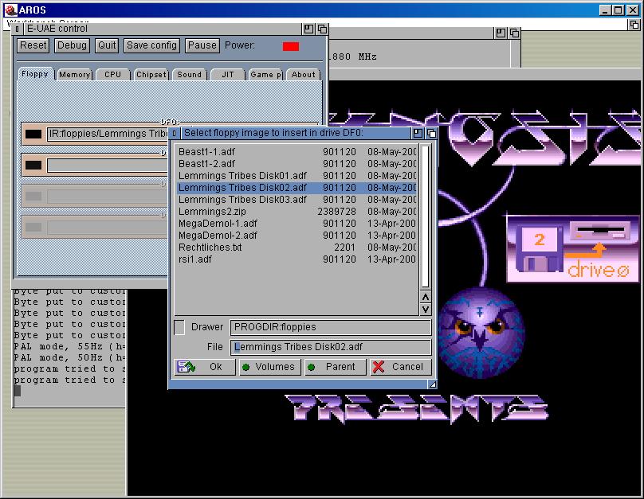Select MegaDemoI-2.adf file
The width and height of the screenshot is (644, 499).
pyautogui.click(x=296, y=235)
